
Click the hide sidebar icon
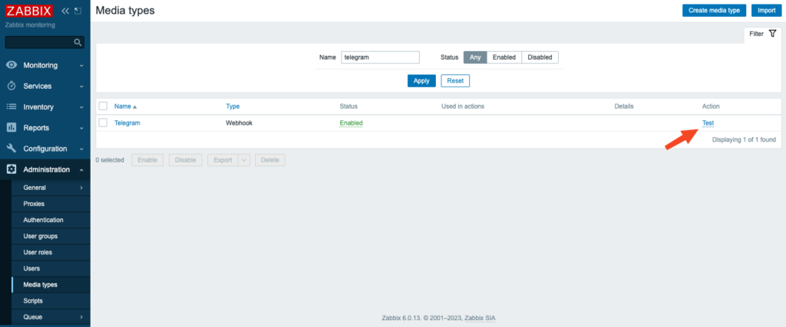point(78,11)
